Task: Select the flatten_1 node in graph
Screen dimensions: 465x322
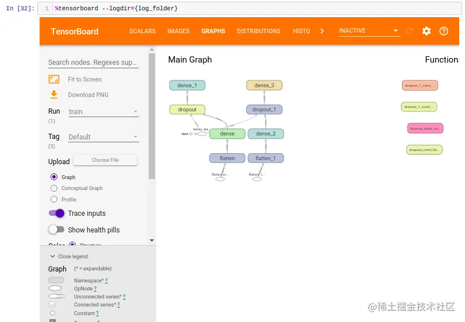Action: coord(266,158)
